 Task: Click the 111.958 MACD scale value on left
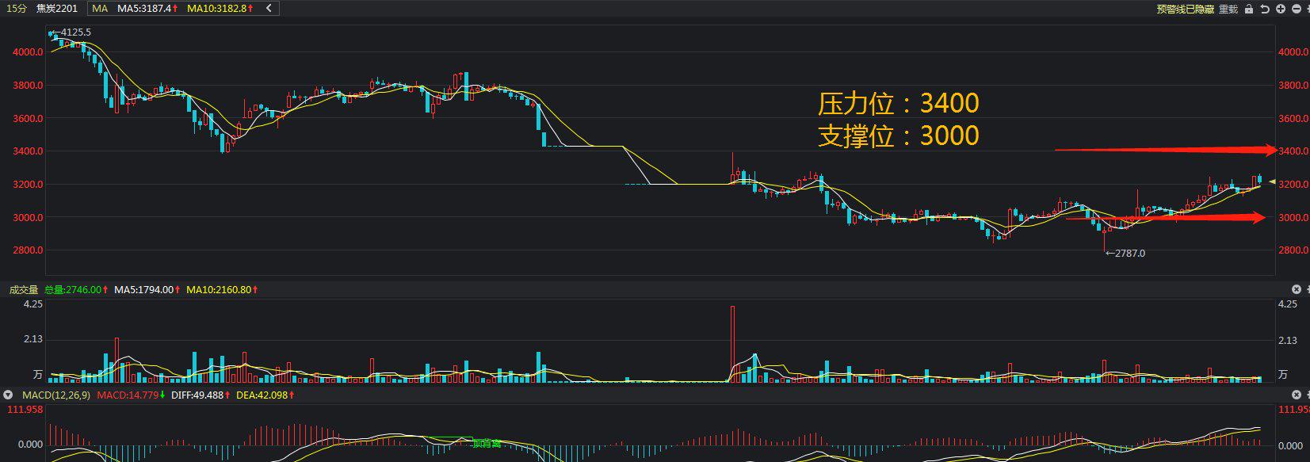(25, 410)
